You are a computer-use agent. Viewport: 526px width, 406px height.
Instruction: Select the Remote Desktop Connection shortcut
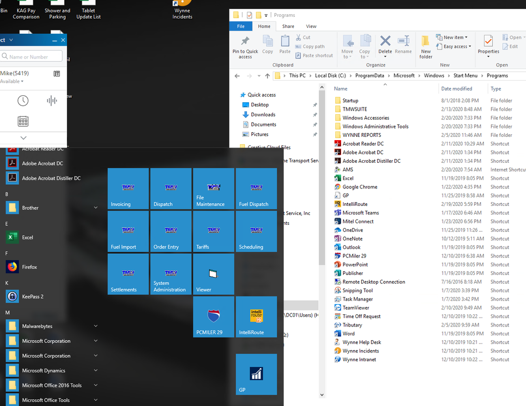[373, 282]
